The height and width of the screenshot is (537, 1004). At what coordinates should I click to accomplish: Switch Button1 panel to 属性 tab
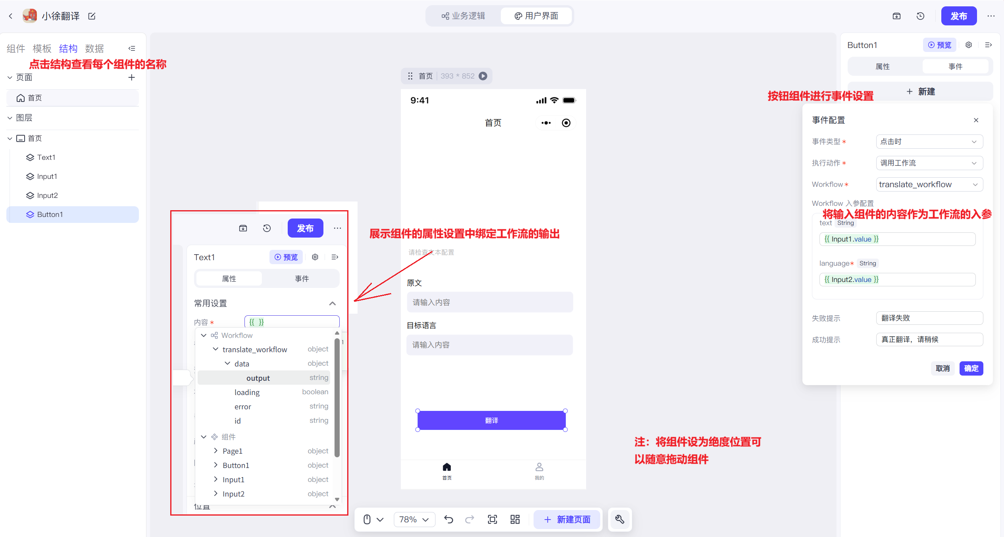883,66
